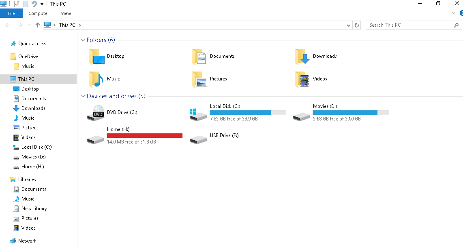Refresh the This PC view

tap(357, 25)
